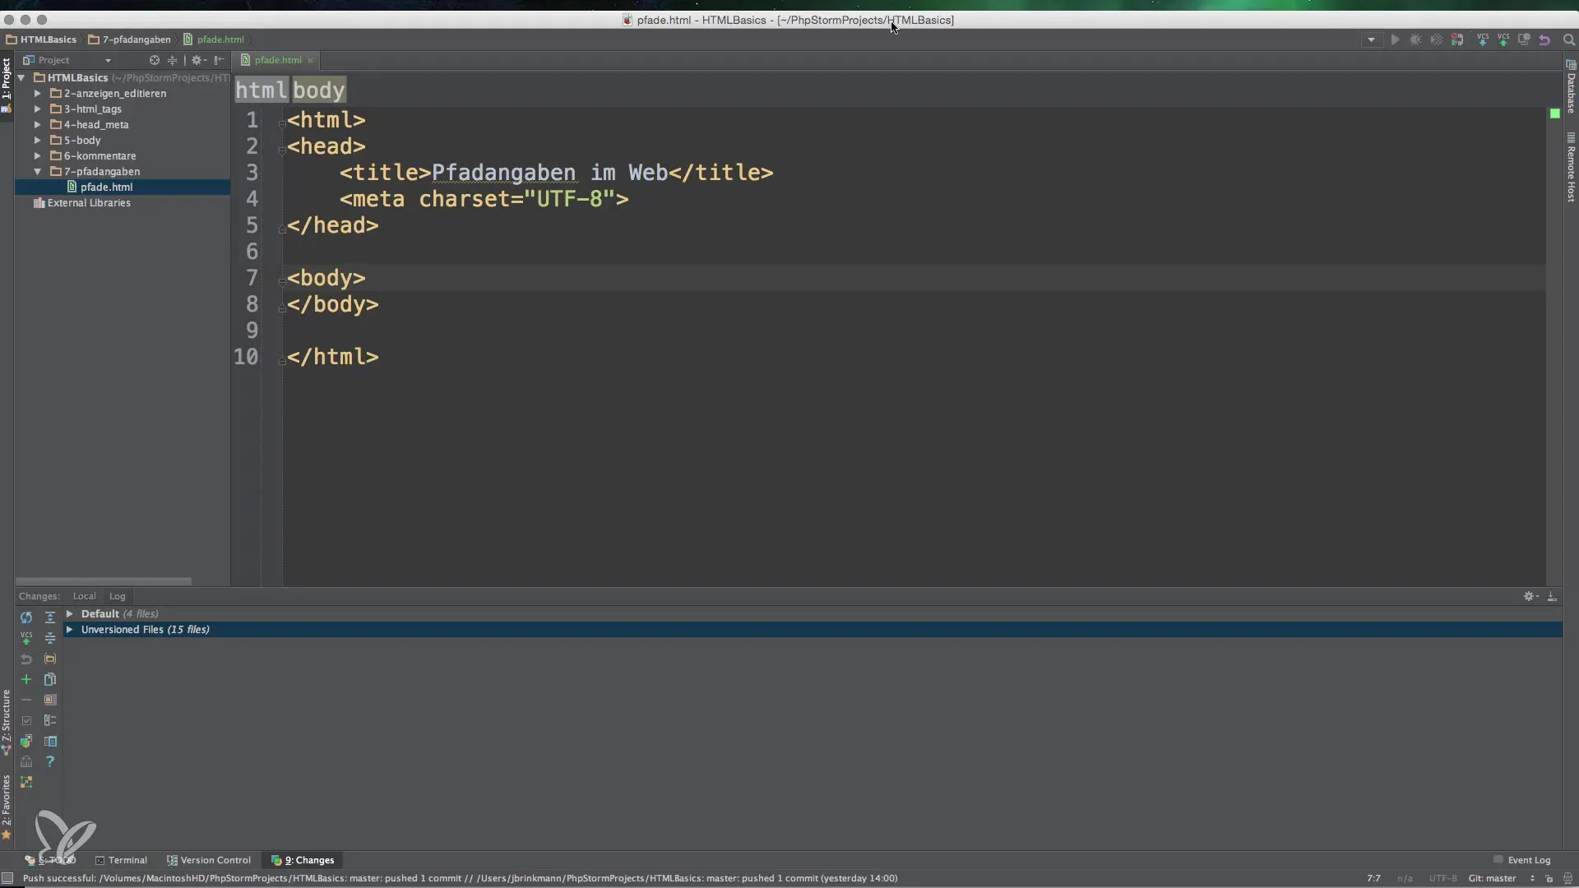Image resolution: width=1579 pixels, height=888 pixels.
Task: Toggle fold on html tag line 1
Action: click(282, 124)
